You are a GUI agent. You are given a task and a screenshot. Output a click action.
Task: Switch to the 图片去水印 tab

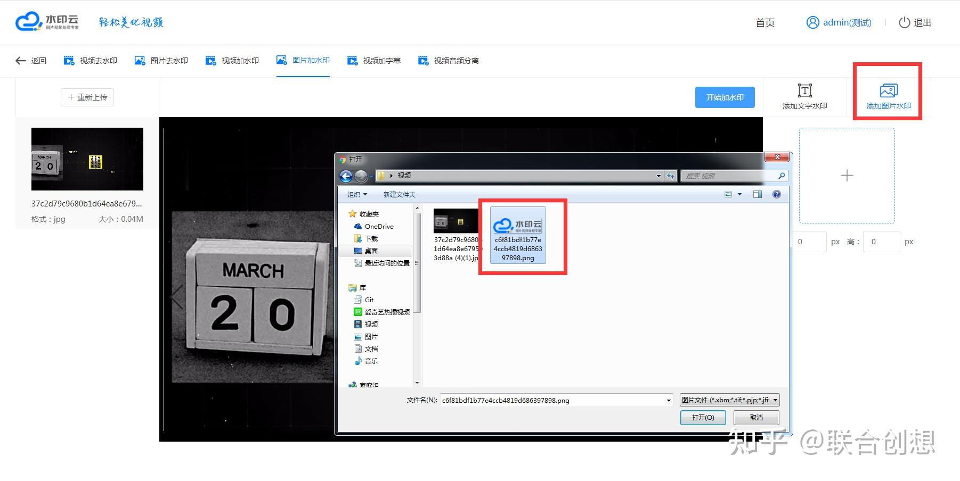161,61
